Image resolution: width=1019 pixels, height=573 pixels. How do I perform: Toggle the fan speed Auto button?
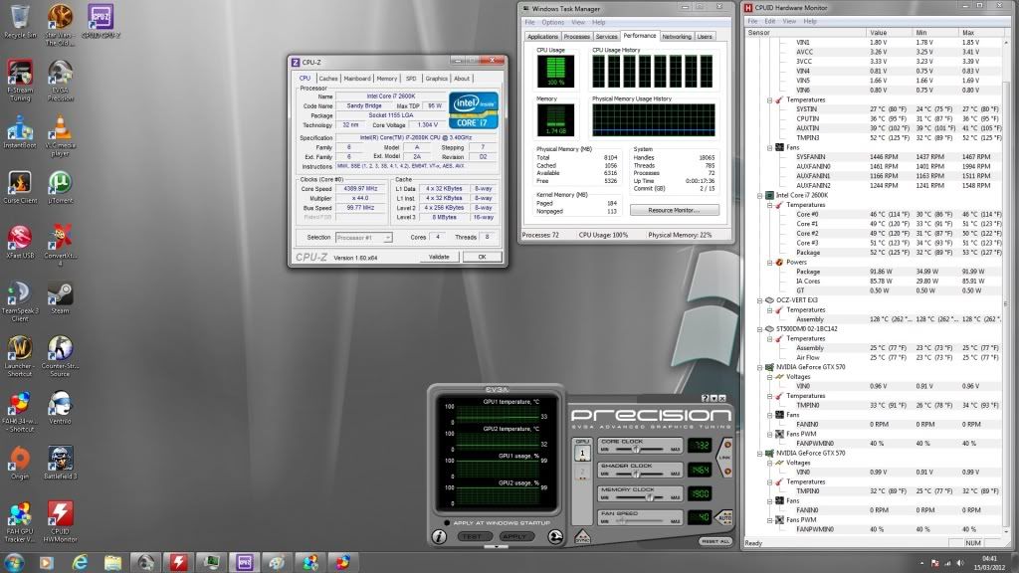tap(723, 516)
